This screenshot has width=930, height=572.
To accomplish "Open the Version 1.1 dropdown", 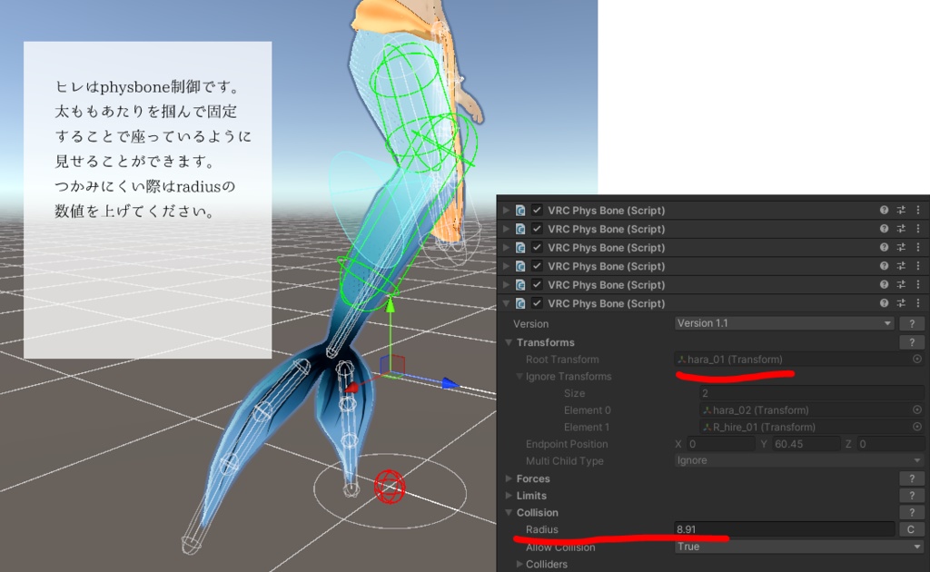I will click(784, 323).
